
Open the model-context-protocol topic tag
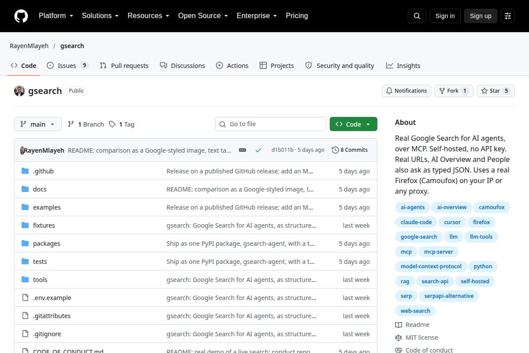(431, 266)
